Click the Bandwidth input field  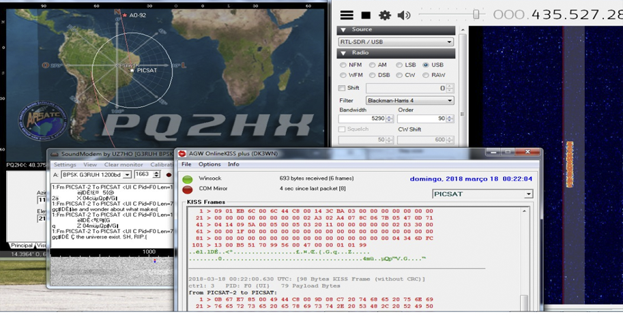coord(362,119)
